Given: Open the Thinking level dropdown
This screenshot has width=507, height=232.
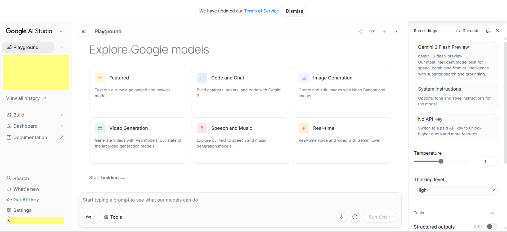Looking at the screenshot, I should point(455,190).
